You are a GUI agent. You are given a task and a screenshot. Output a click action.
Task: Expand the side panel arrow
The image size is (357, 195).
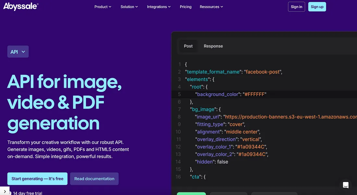(5, 191)
